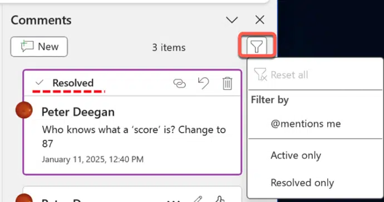Select Active only filter

tap(315, 155)
